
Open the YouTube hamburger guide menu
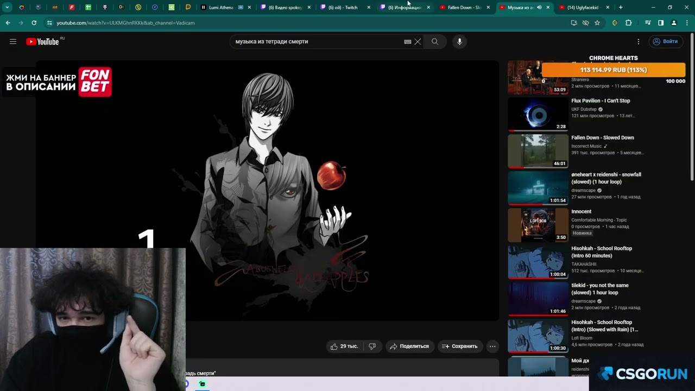pos(13,41)
